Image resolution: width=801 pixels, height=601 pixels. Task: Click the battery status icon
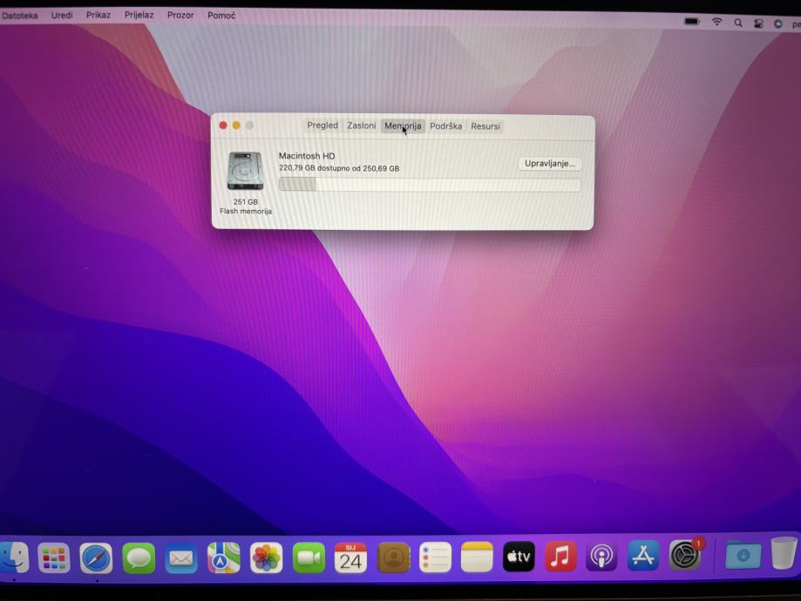click(x=692, y=22)
